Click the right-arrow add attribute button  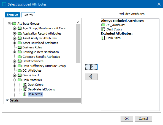point(91,67)
